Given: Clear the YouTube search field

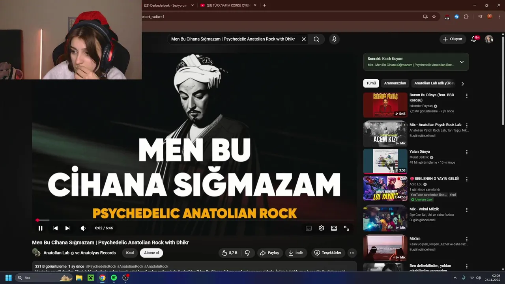Looking at the screenshot, I should coord(304,39).
